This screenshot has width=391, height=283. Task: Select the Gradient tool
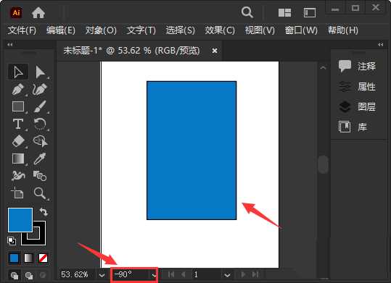pyautogui.click(x=18, y=159)
